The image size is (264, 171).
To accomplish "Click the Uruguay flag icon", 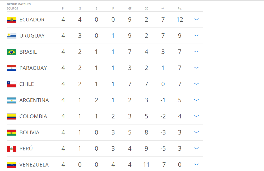I will pos(12,36).
